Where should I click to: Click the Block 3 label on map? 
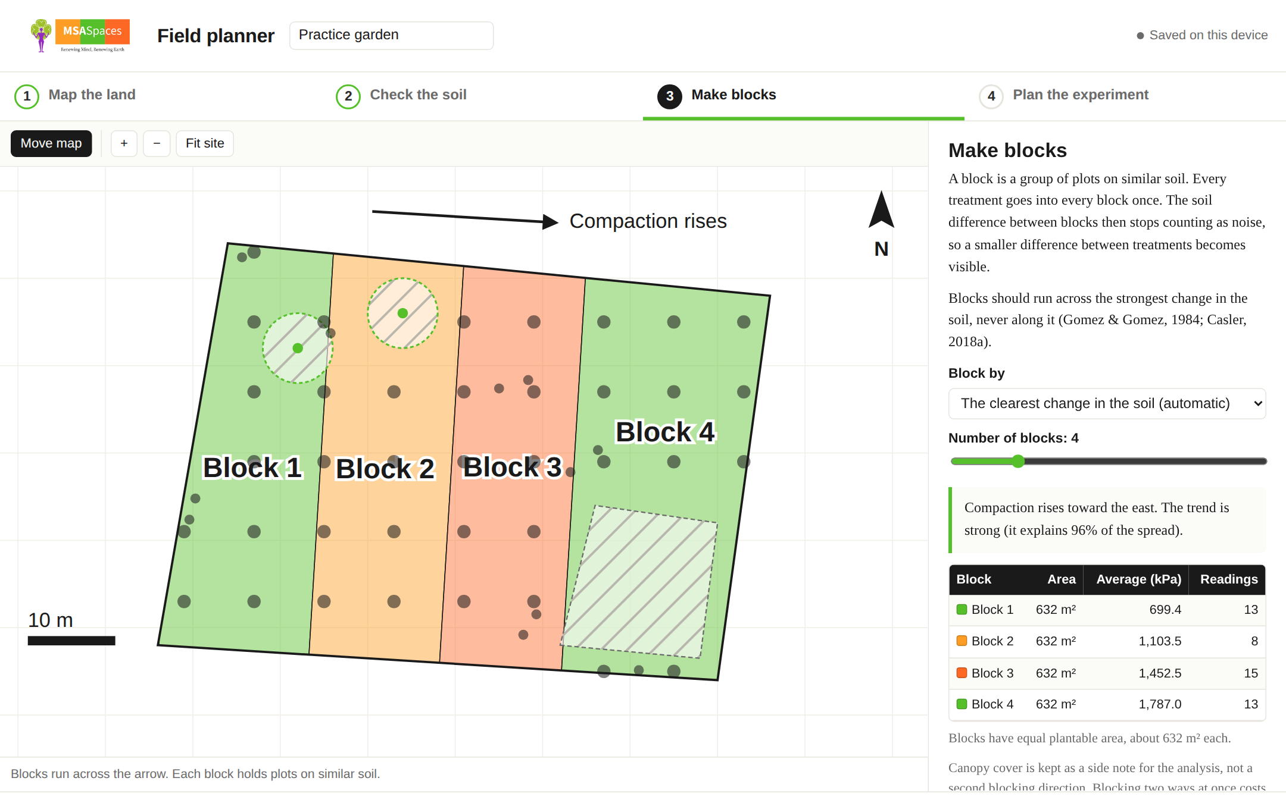pyautogui.click(x=512, y=467)
